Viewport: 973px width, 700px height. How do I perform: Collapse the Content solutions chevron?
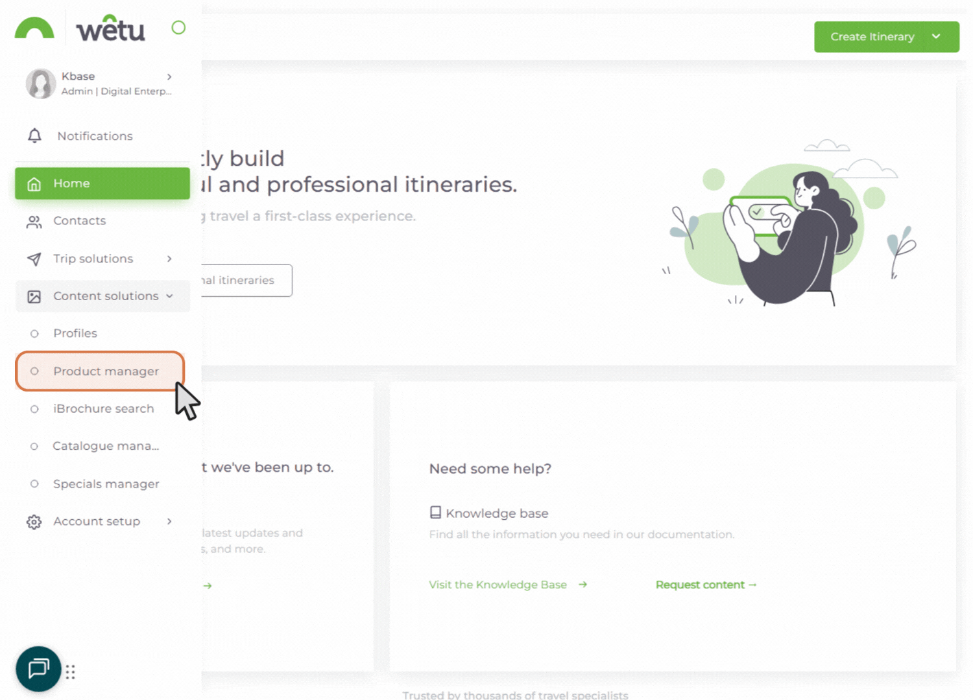point(169,296)
